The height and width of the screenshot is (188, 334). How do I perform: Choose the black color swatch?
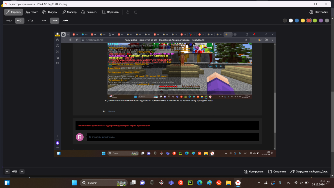click(285, 21)
